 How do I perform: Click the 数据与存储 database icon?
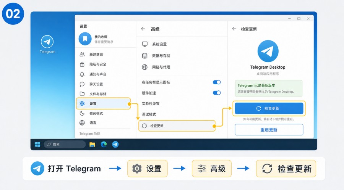(x=145, y=56)
